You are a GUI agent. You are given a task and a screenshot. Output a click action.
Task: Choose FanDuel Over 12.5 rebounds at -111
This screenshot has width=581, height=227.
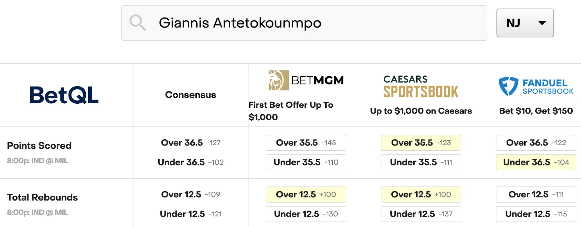click(536, 194)
